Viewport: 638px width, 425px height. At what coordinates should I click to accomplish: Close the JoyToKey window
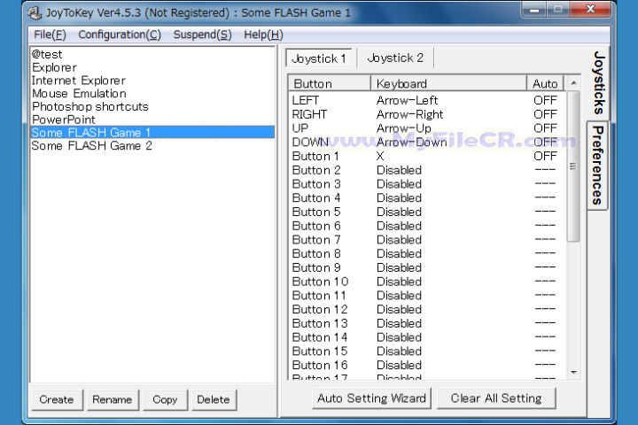[x=590, y=10]
